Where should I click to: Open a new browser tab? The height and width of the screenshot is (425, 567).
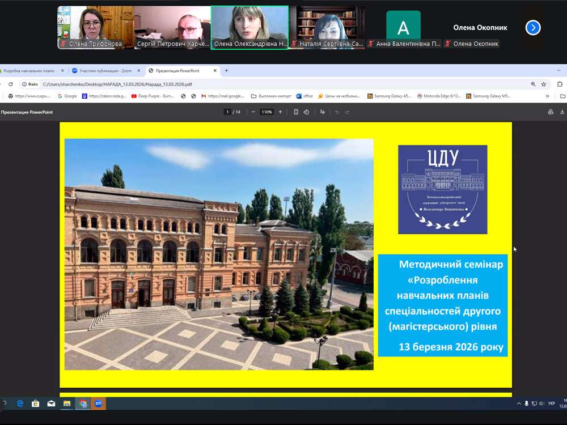click(226, 71)
